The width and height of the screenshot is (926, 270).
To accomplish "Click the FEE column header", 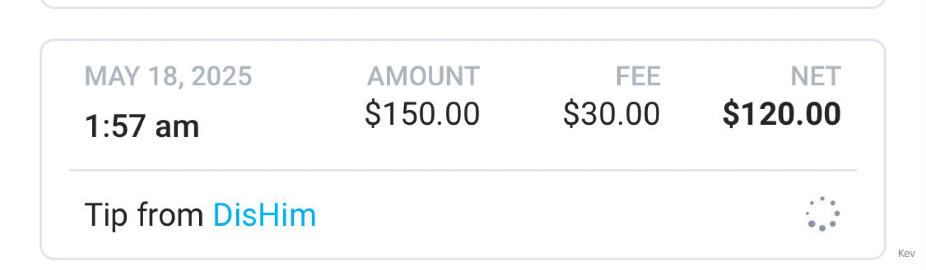I will [x=638, y=76].
